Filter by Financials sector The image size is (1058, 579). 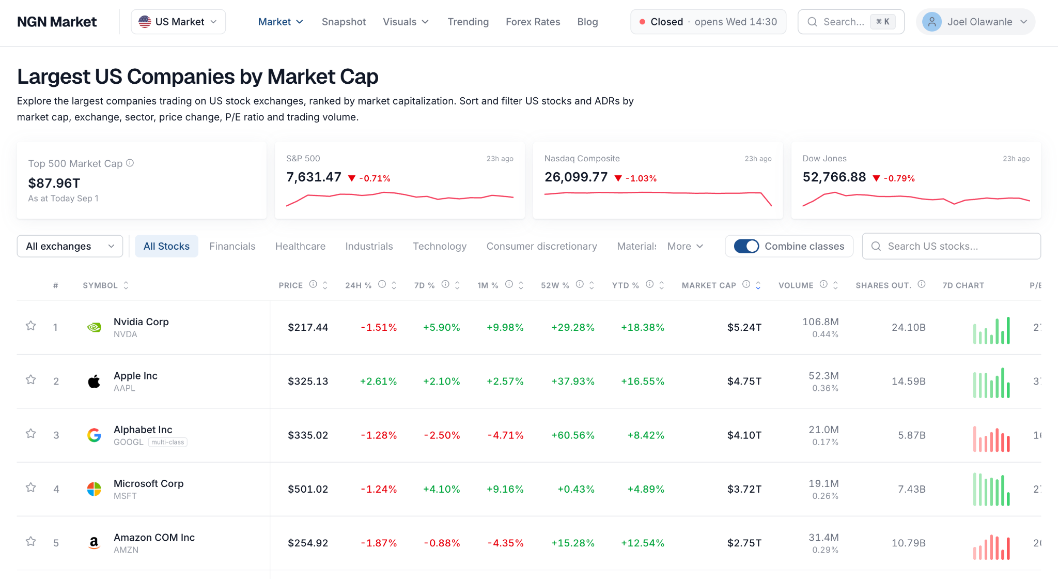click(232, 246)
